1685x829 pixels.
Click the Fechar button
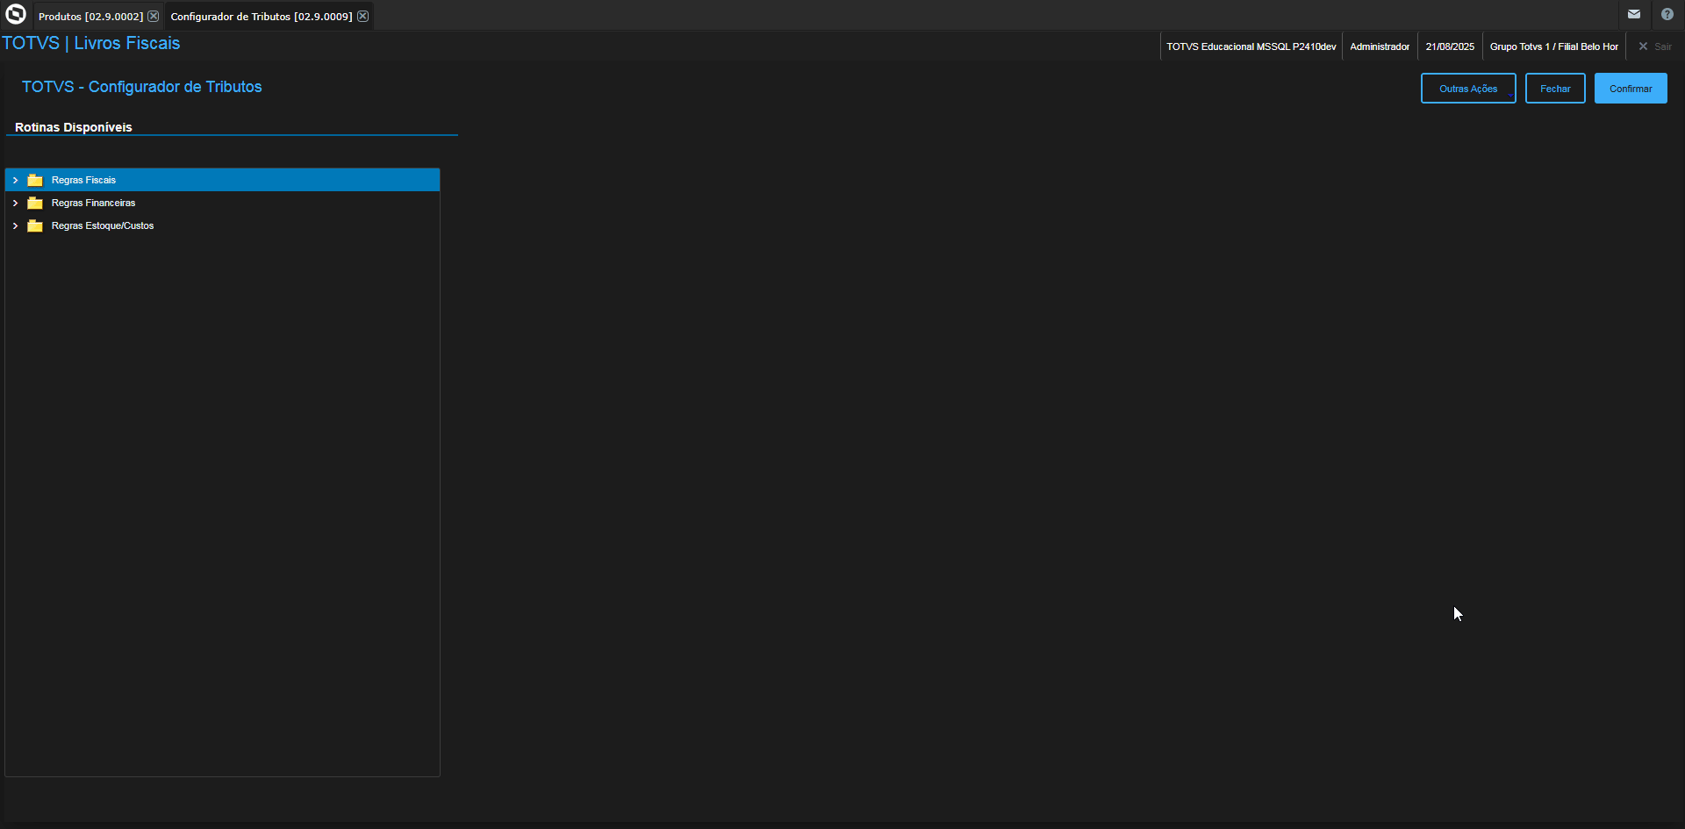tap(1555, 89)
